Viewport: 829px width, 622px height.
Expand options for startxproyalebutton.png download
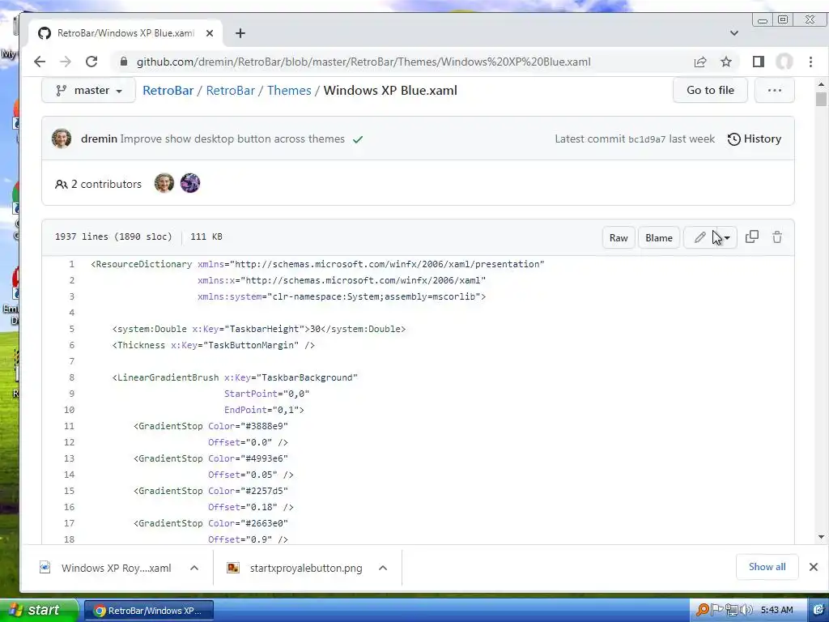coord(383,568)
